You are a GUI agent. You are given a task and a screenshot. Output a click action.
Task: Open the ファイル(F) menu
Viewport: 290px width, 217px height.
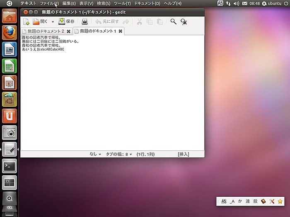[x=49, y=3]
